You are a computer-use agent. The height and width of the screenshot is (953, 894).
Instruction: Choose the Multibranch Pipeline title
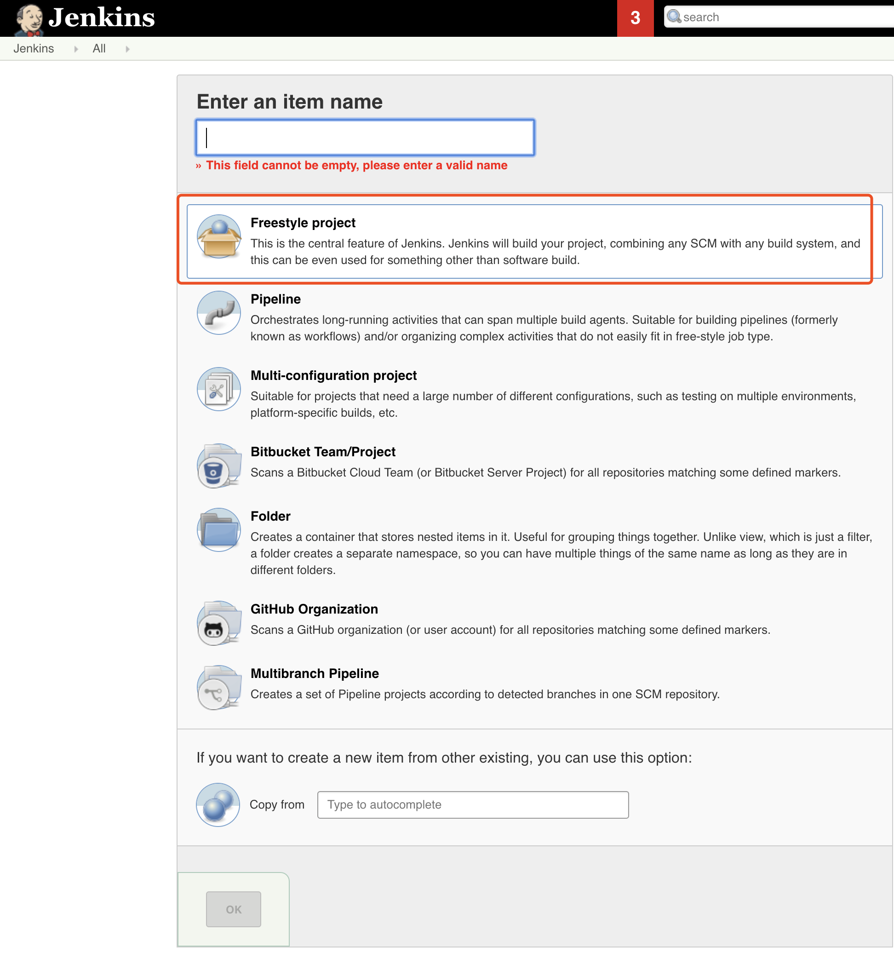pyautogui.click(x=315, y=673)
